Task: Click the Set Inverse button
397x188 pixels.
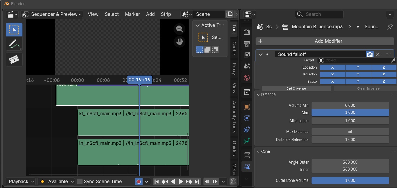Action: coord(296,88)
